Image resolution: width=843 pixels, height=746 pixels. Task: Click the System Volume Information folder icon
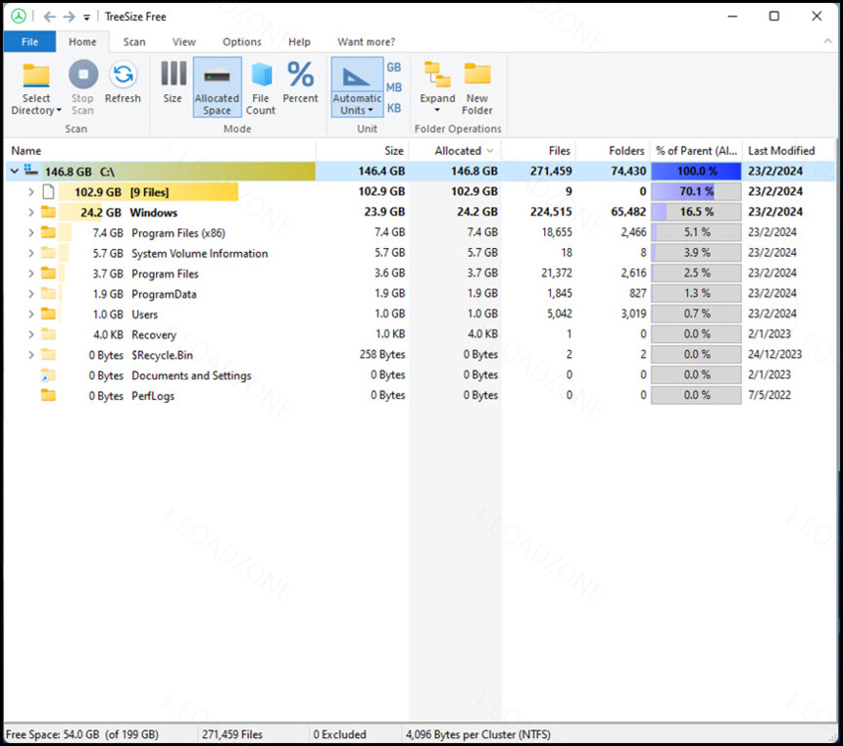pos(48,252)
